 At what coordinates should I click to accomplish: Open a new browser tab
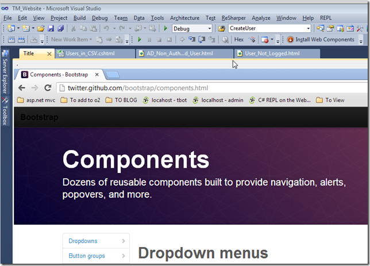tap(113, 75)
